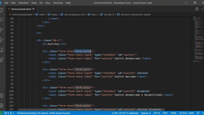Image resolution: width=204 pixels, height=115 pixels.
Task: Click the "switch1" id value on line 90
Action: pos(129,55)
